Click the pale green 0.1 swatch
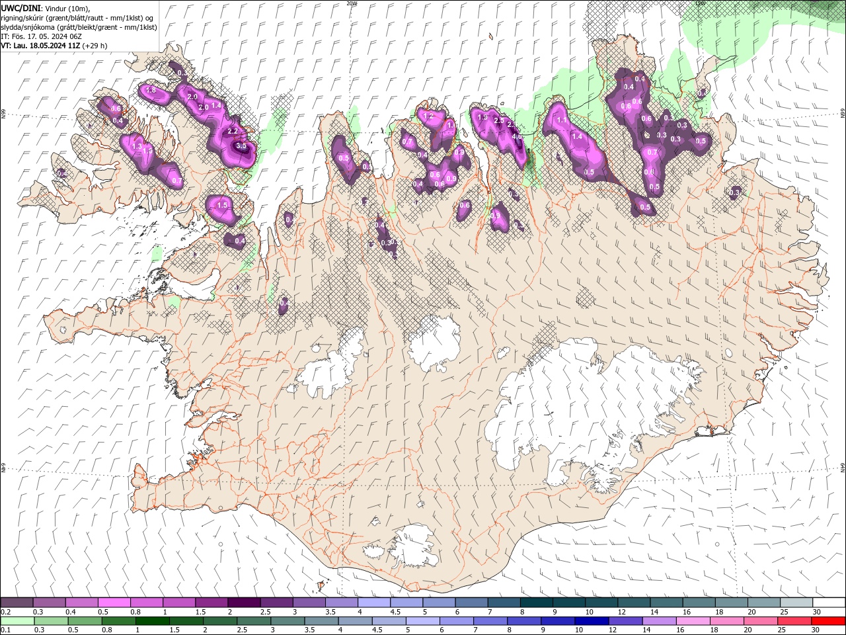 coord(17,621)
